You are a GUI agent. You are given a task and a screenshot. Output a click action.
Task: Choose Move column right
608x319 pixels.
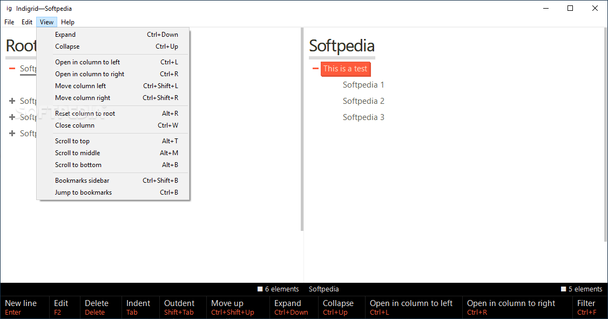[113, 98]
